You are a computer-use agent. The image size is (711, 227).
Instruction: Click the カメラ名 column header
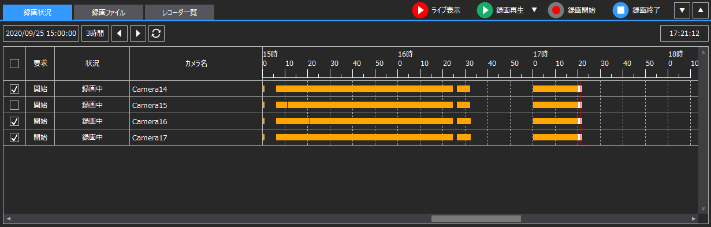tap(196, 64)
